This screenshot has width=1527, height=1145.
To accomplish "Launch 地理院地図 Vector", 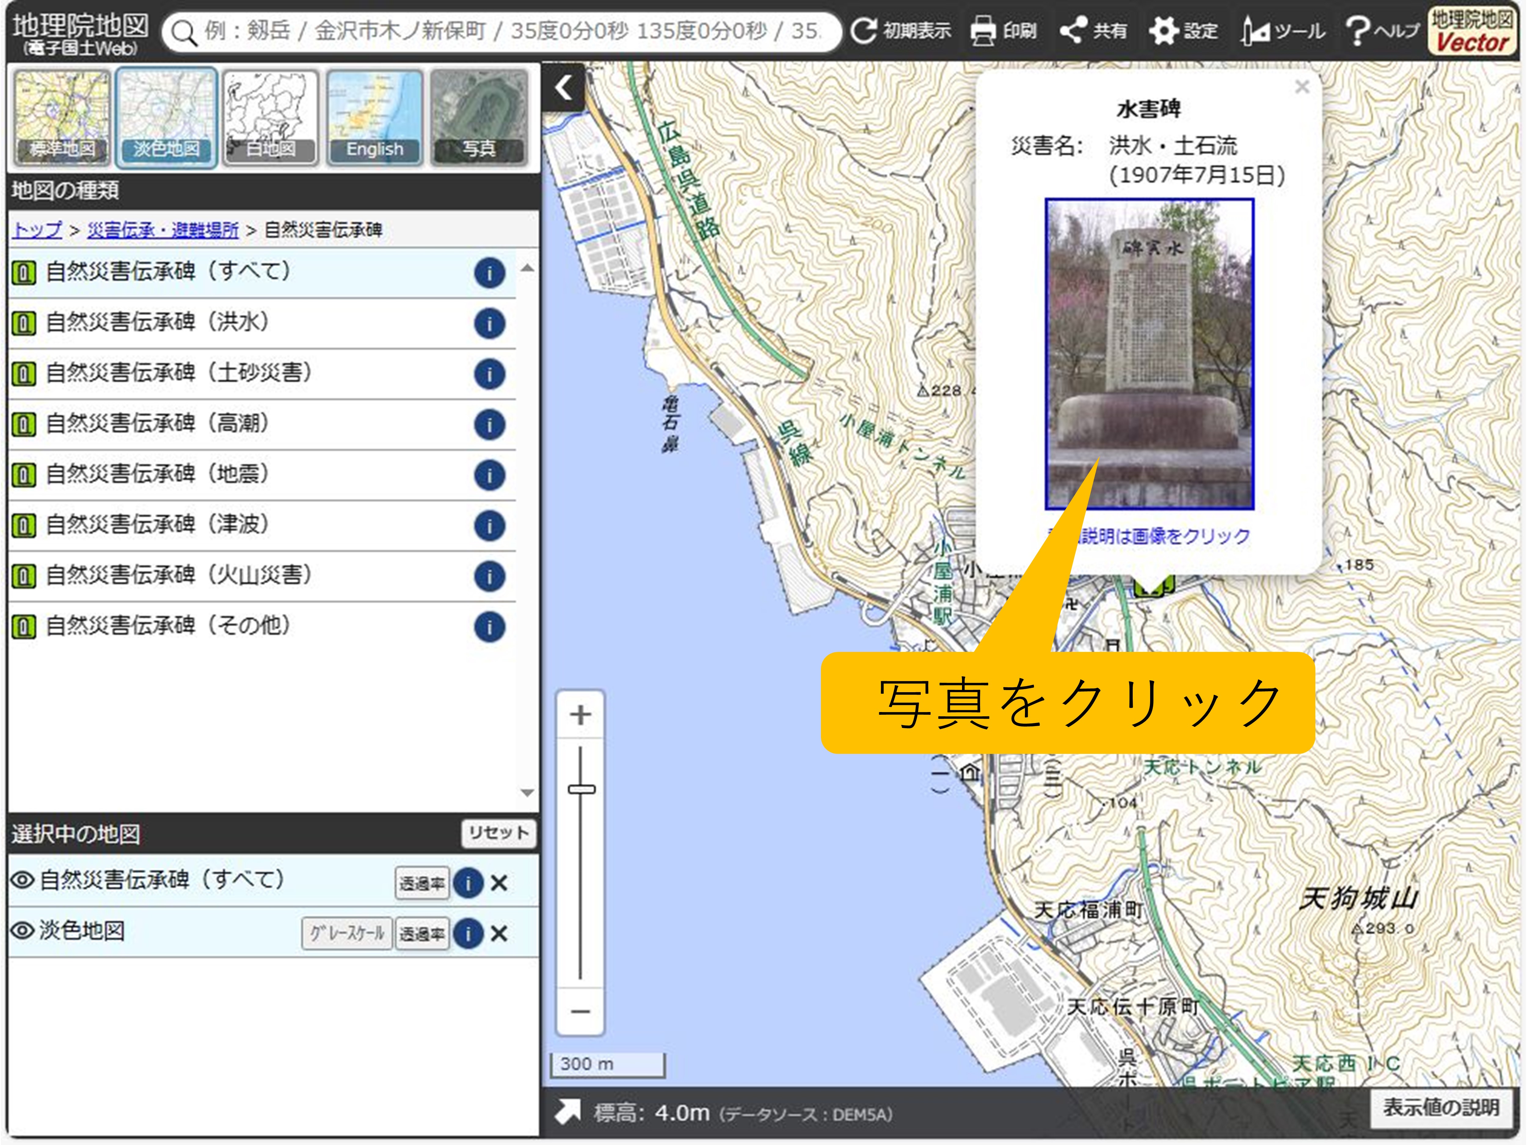I will coord(1471,31).
